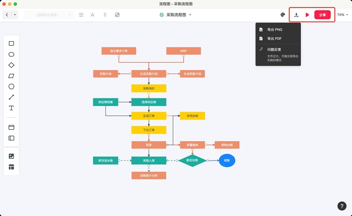The height and width of the screenshot is (216, 352).
Task: Select the orange 采购计划 node
Action: click(105, 74)
